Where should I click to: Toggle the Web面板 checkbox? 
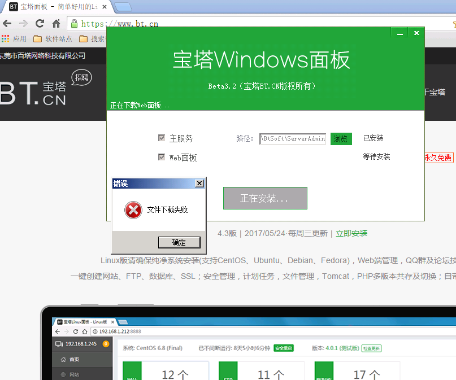162,157
